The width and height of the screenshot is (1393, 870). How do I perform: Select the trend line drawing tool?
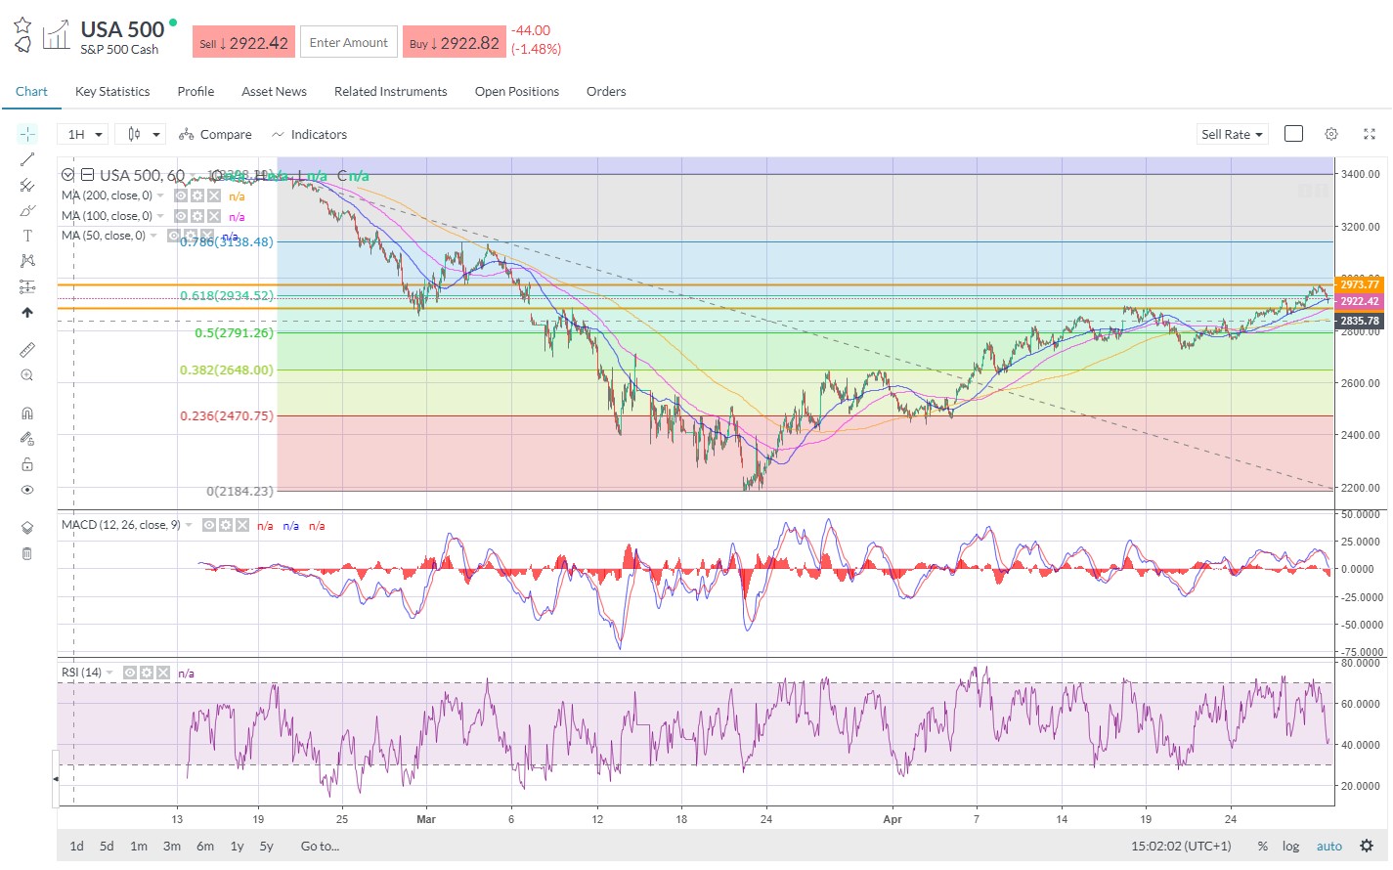27,159
